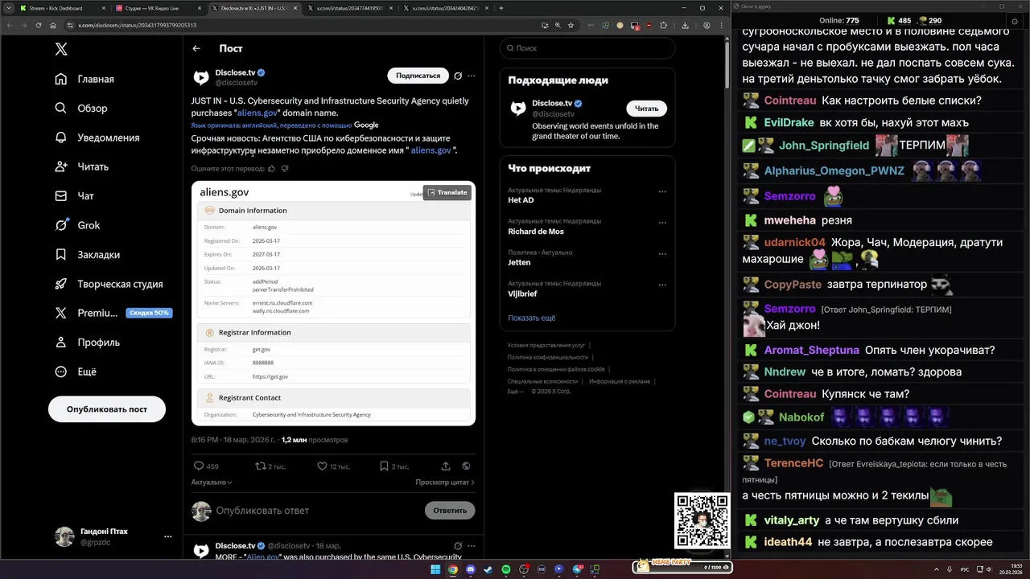The height and width of the screenshot is (579, 1030).
Task: Open Chrome extensions puzzle icon
Action: pos(663,25)
